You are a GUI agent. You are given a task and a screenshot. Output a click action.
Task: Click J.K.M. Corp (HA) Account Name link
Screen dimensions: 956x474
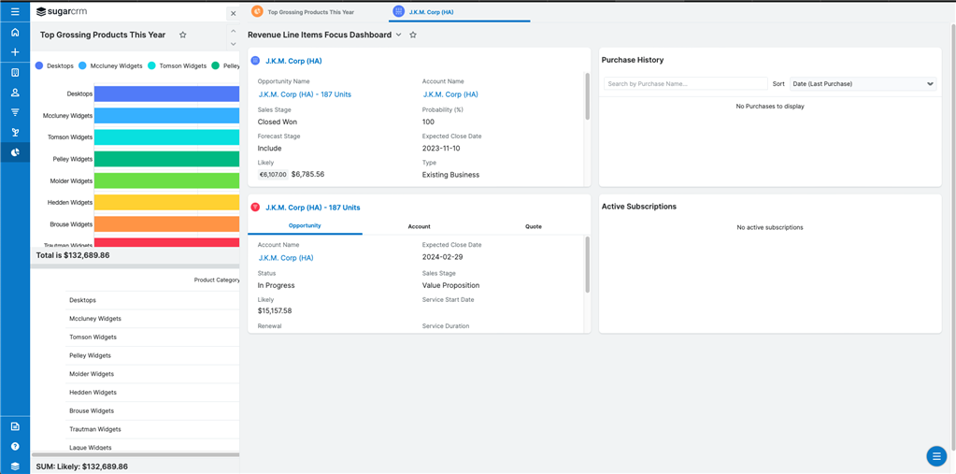[449, 94]
